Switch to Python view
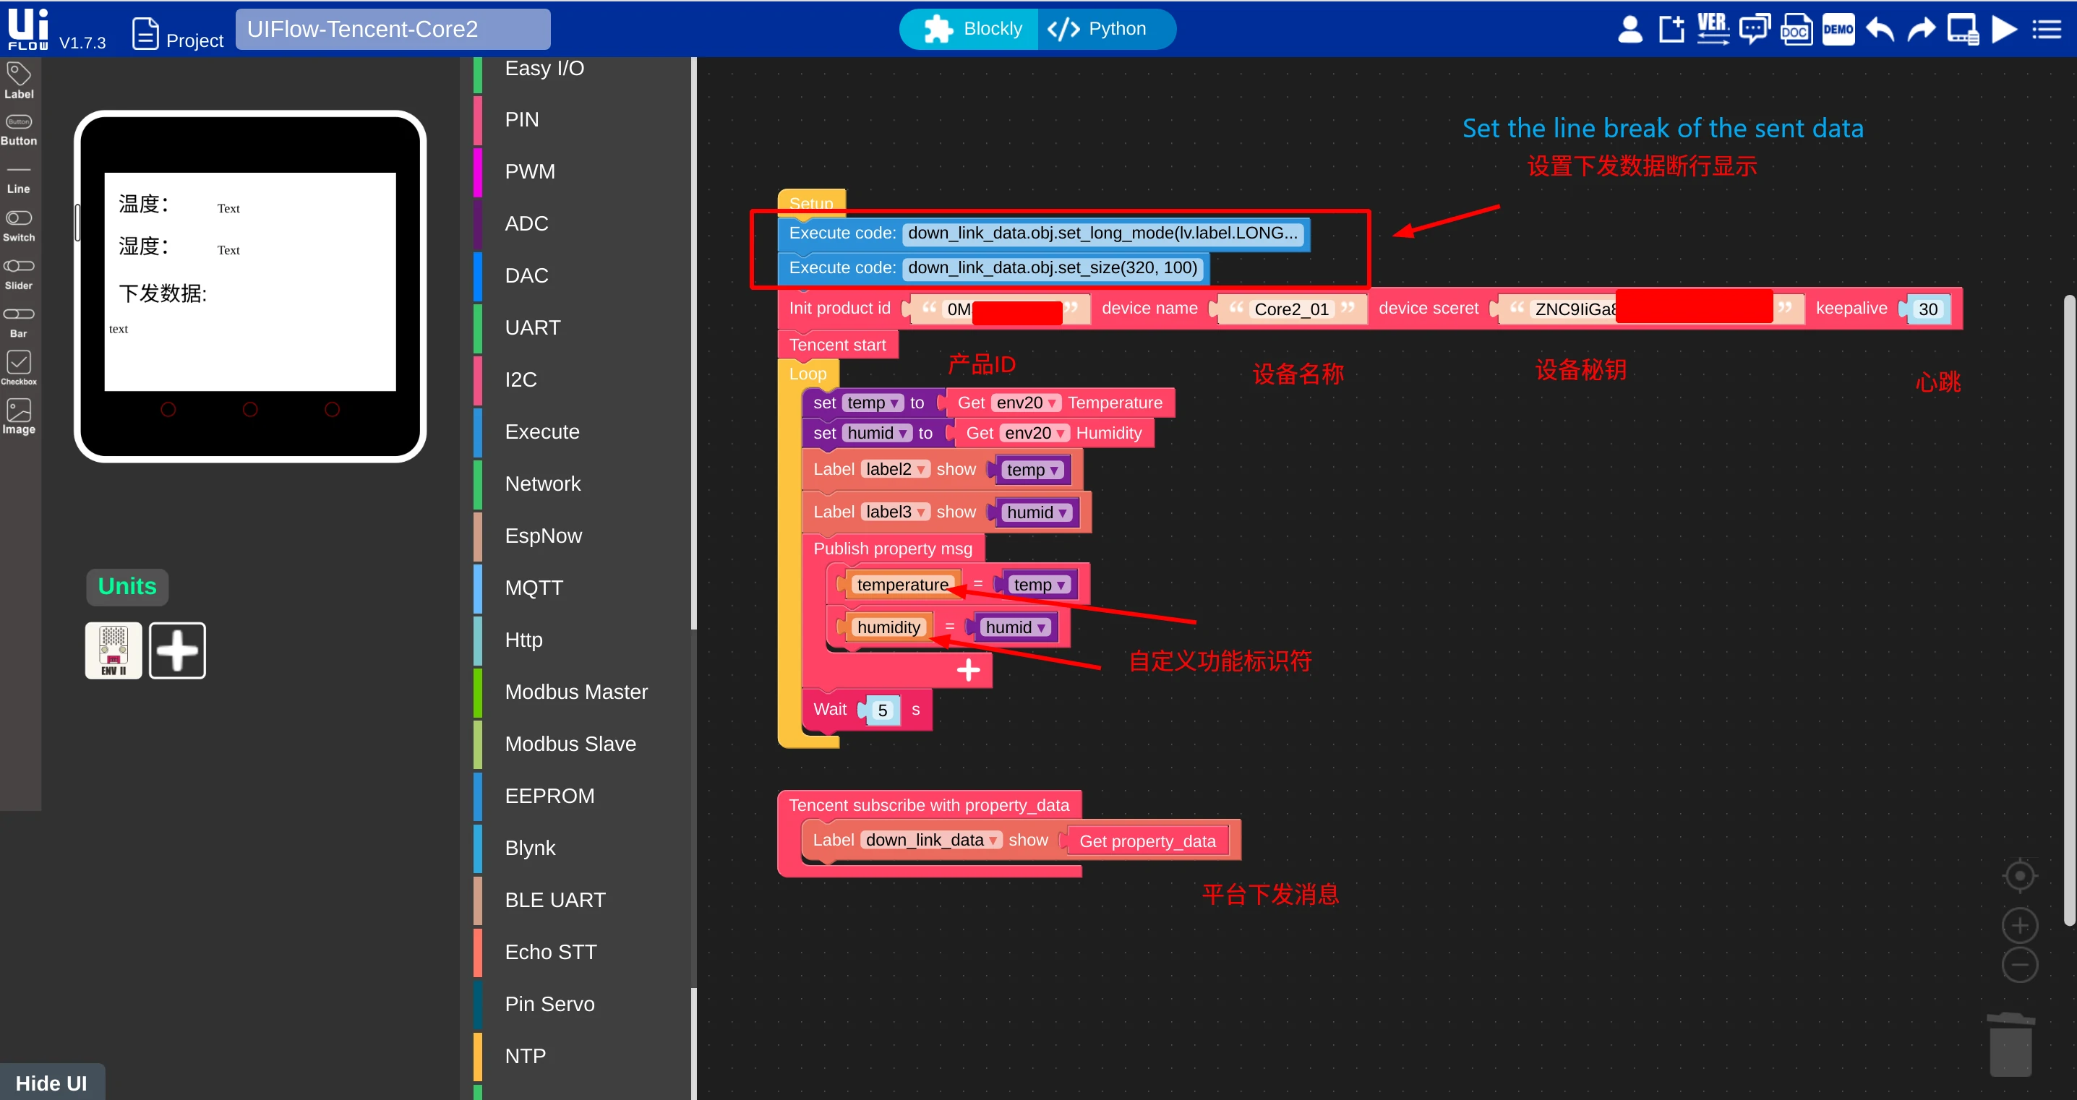The image size is (2077, 1100). pos(1106,29)
